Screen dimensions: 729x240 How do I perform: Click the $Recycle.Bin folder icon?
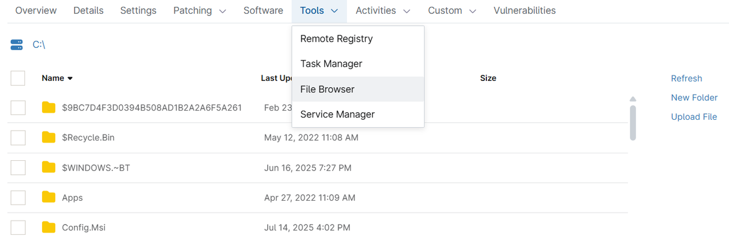48,137
